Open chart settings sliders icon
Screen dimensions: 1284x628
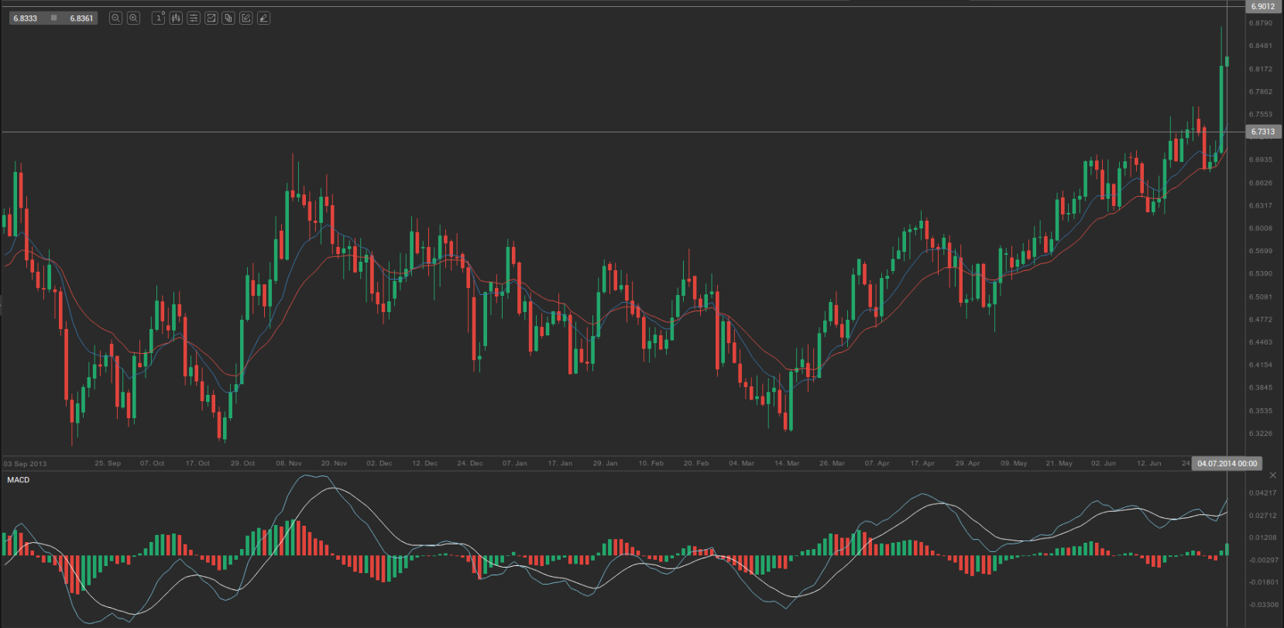[194, 18]
